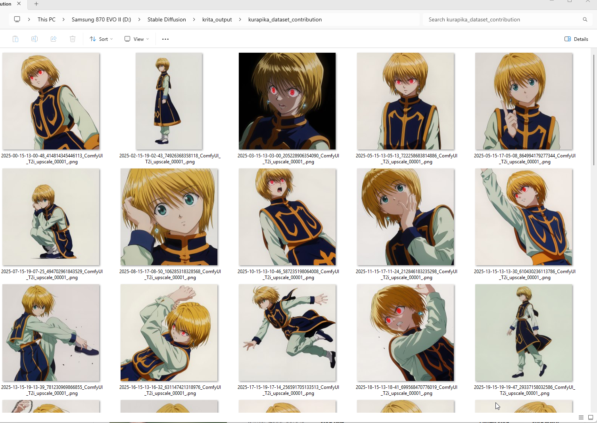597x423 pixels.
Task: Navigate to Samsung 870 EVO II (D:) breadcrumb
Action: pyautogui.click(x=101, y=19)
